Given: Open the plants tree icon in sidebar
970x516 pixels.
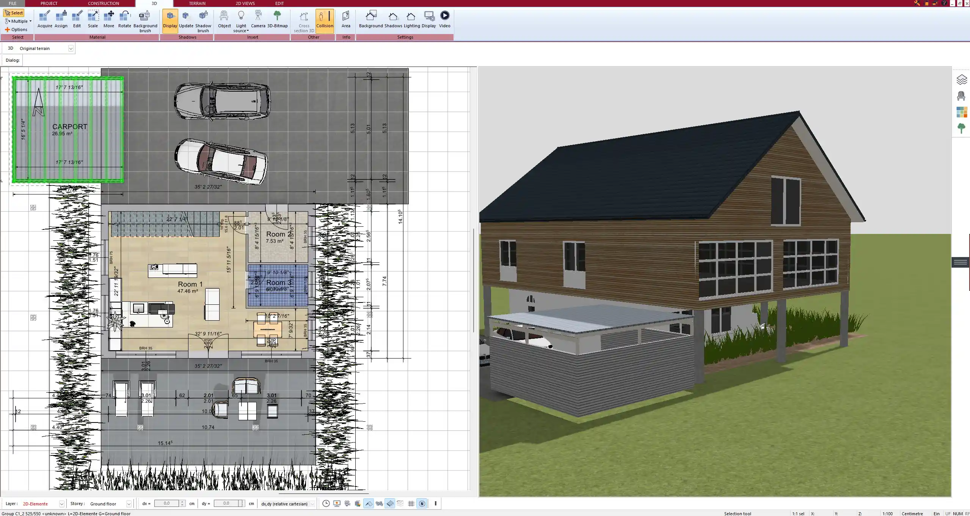Looking at the screenshot, I should tap(961, 128).
